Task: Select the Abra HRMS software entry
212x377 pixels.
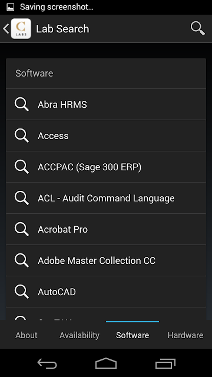Action: (106, 104)
